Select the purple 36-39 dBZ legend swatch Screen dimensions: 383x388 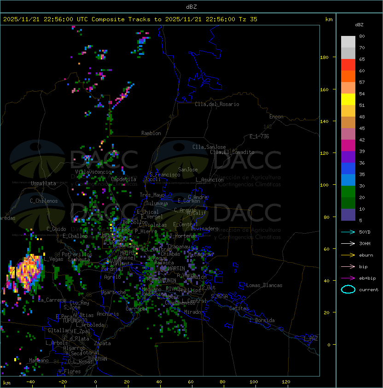tap(348, 157)
